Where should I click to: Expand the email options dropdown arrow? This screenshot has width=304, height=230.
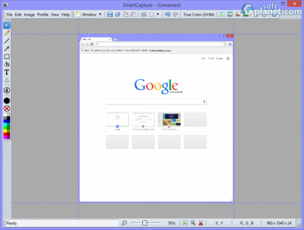(x=157, y=15)
